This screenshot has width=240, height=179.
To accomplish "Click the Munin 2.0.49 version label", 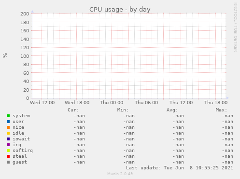I will pyautogui.click(x=120, y=174).
